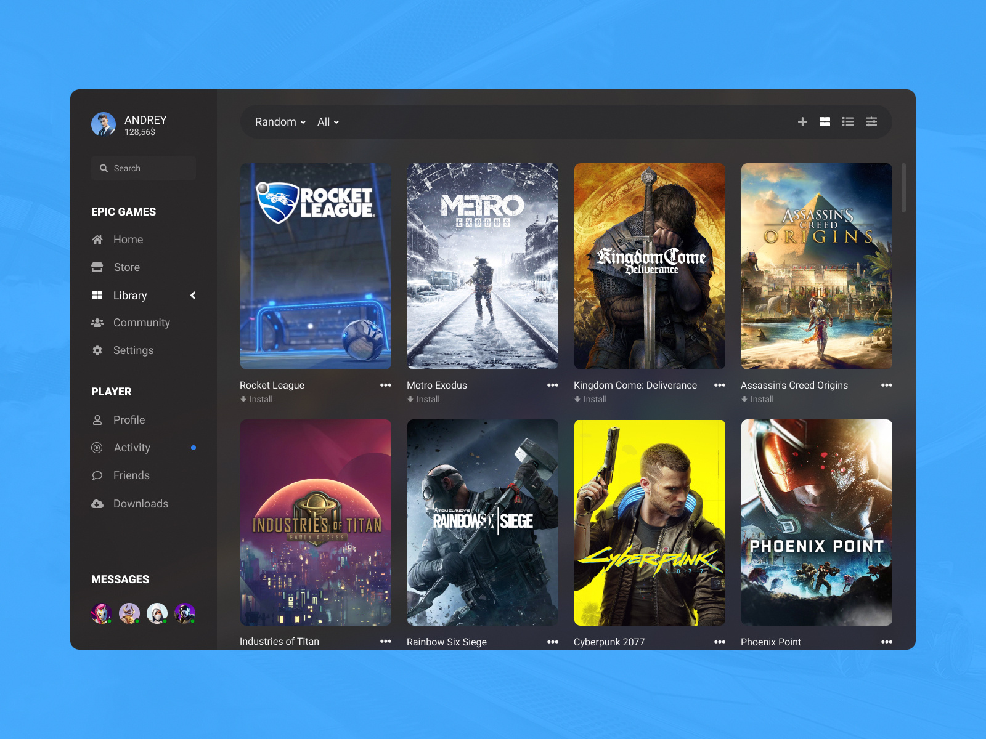Click Andrey's profile avatar
The width and height of the screenshot is (986, 739).
tap(104, 124)
